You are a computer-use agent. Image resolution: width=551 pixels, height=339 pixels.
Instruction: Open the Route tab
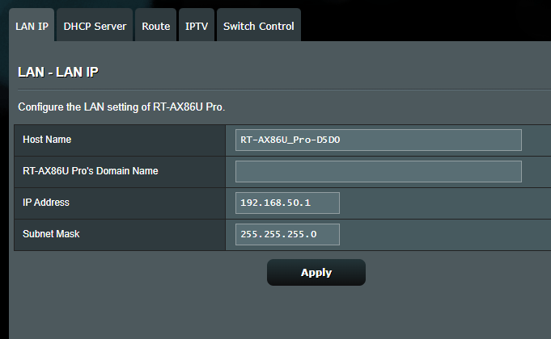coord(155,25)
